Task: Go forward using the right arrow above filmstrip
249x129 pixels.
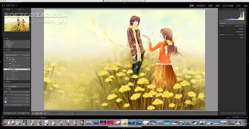Action: [15, 117]
